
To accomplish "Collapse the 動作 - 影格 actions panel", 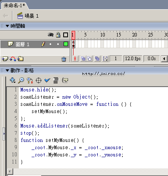I will [8, 70].
